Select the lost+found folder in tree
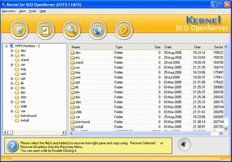232x162 pixels. click(28, 116)
